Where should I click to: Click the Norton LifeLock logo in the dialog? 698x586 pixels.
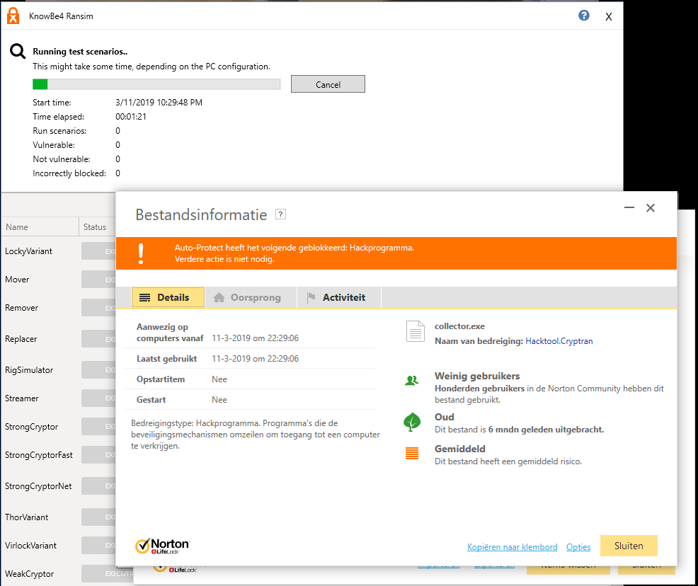tap(163, 546)
